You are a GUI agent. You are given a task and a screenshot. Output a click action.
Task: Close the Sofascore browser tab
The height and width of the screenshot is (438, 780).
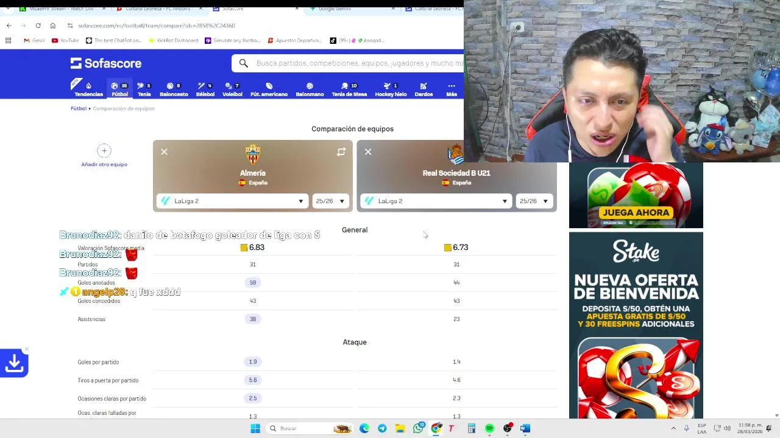click(297, 9)
